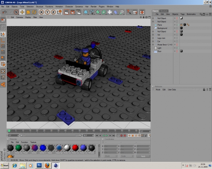Toggle the Light object's enable checkmark
The width and height of the screenshot is (212, 169).
[178, 48]
